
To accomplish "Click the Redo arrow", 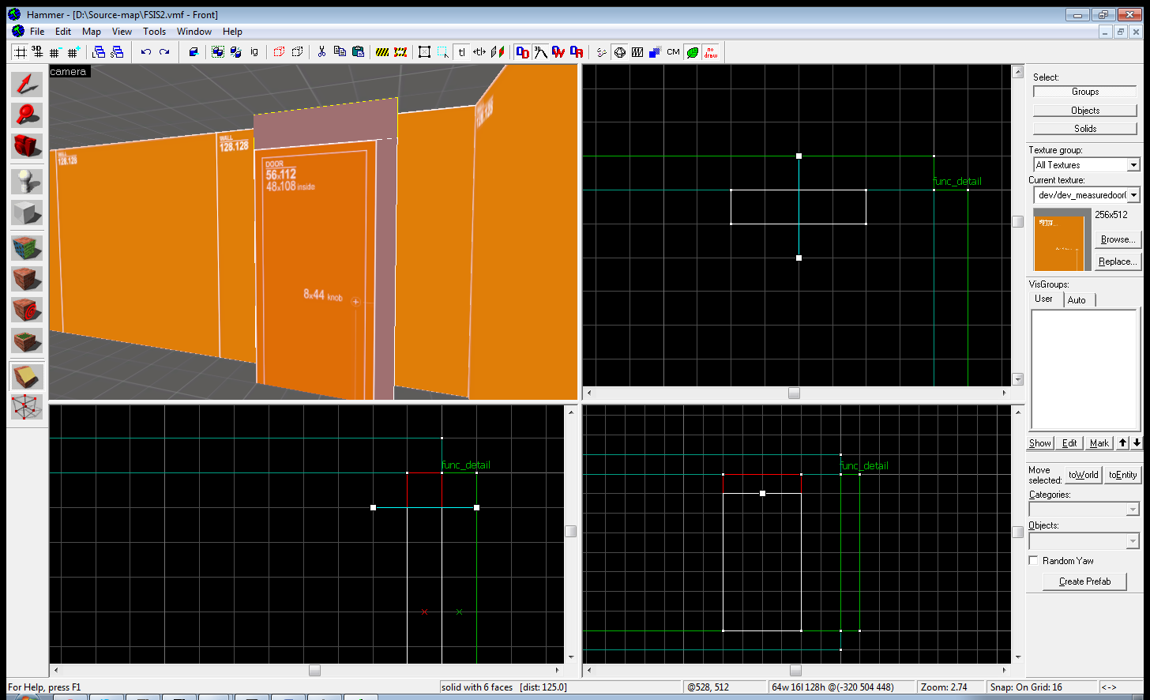I will 164,52.
